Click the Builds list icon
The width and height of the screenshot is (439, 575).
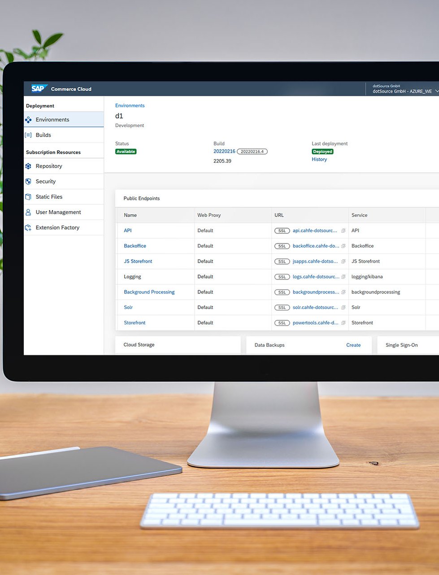pyautogui.click(x=28, y=135)
